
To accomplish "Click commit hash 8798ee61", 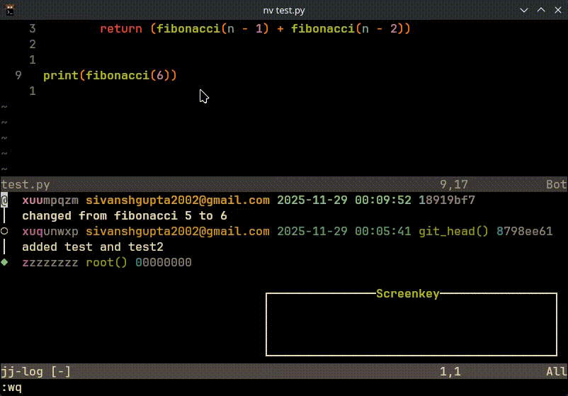I will click(524, 232).
